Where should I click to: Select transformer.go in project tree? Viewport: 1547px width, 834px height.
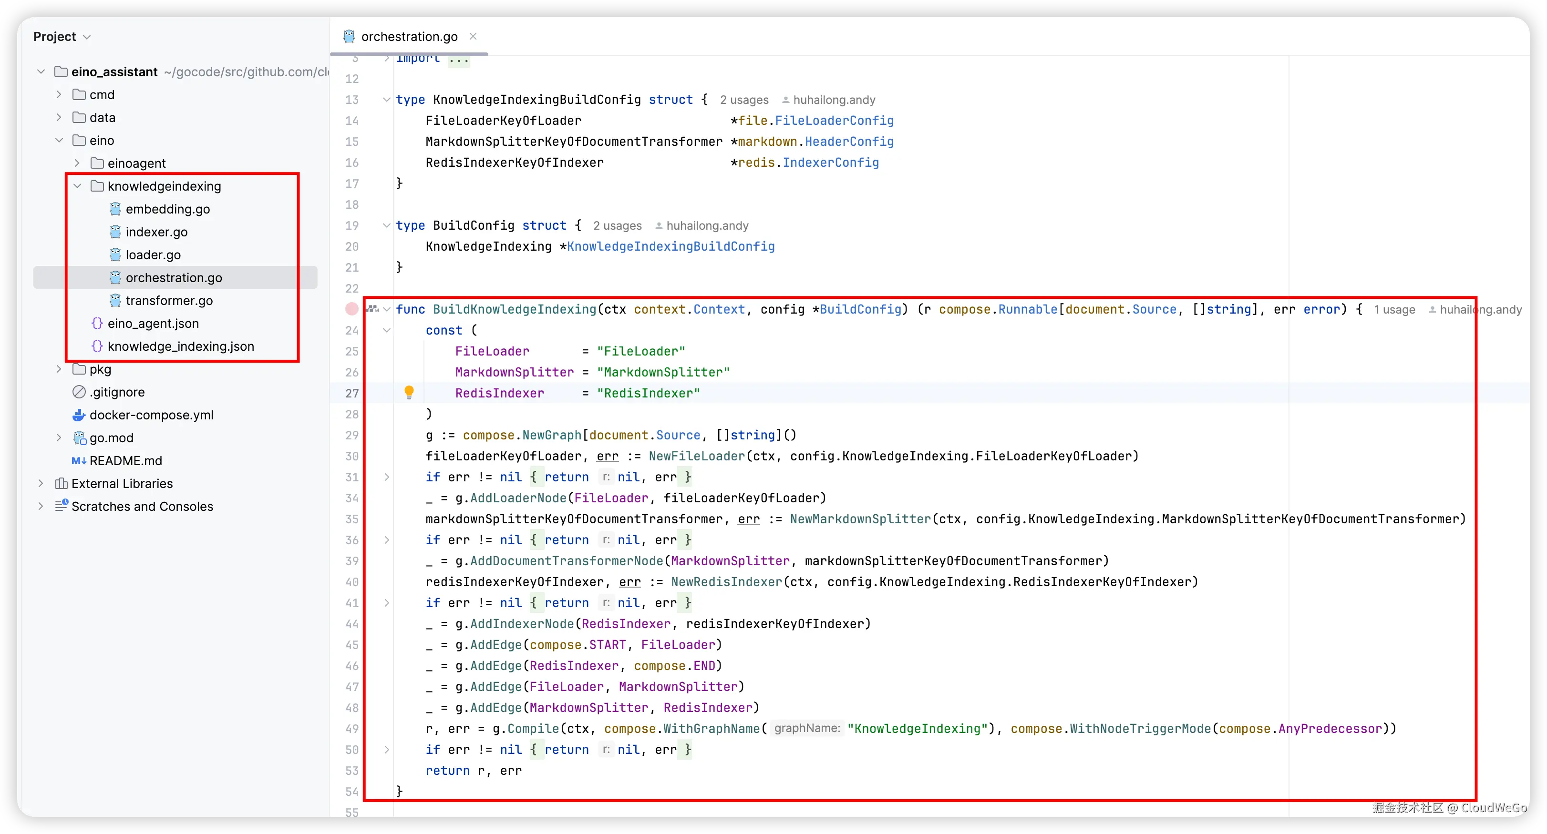pos(169,301)
